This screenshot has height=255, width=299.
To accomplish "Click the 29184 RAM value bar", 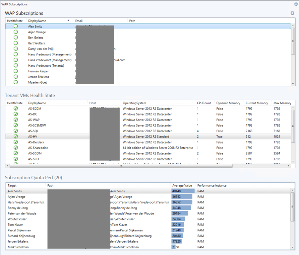I will pos(180,213).
